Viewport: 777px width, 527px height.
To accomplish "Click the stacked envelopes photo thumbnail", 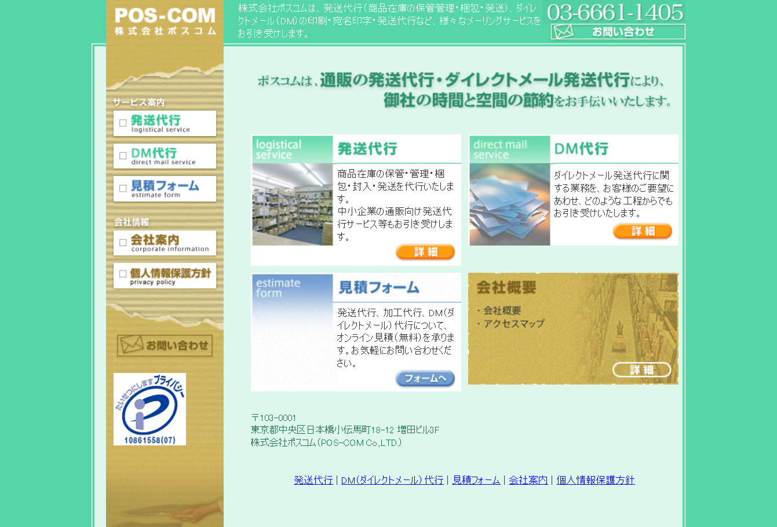I will [510, 204].
